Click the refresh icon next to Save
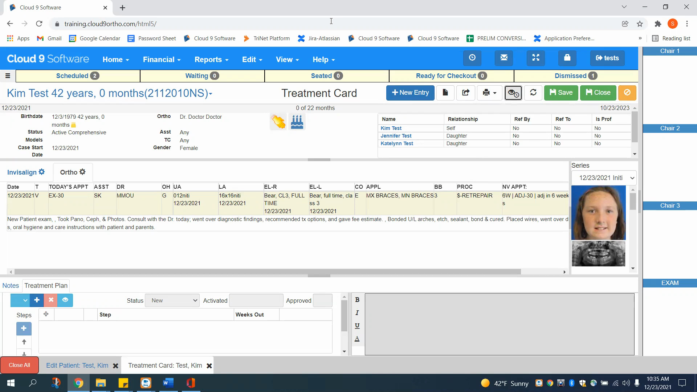Image resolution: width=697 pixels, height=392 pixels. 533,93
